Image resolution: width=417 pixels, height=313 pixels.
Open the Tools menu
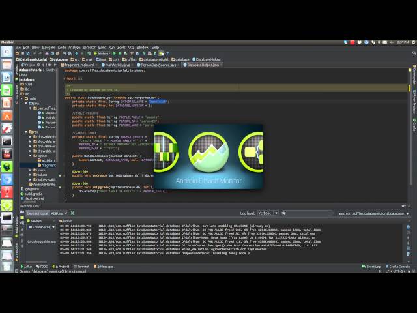tap(121, 48)
